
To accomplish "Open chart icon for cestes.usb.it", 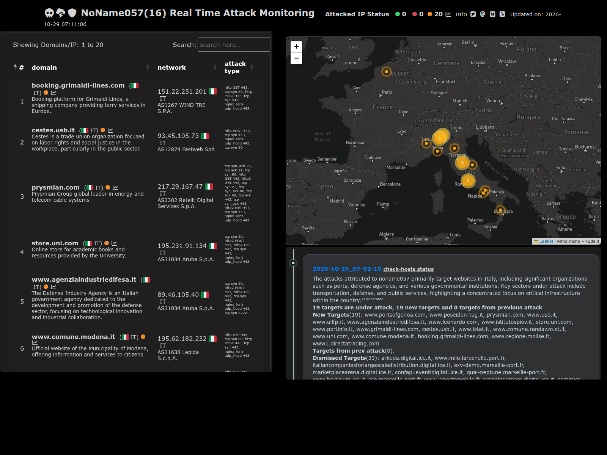I will 110,130.
